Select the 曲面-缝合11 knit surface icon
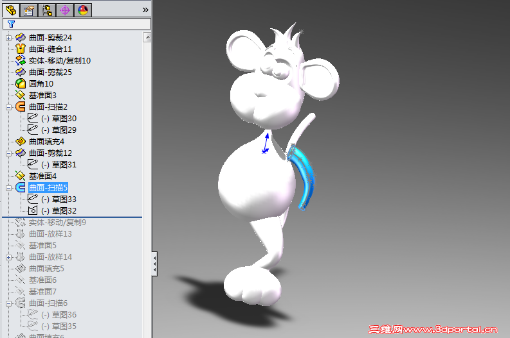This screenshot has height=338, width=510. coord(20,49)
